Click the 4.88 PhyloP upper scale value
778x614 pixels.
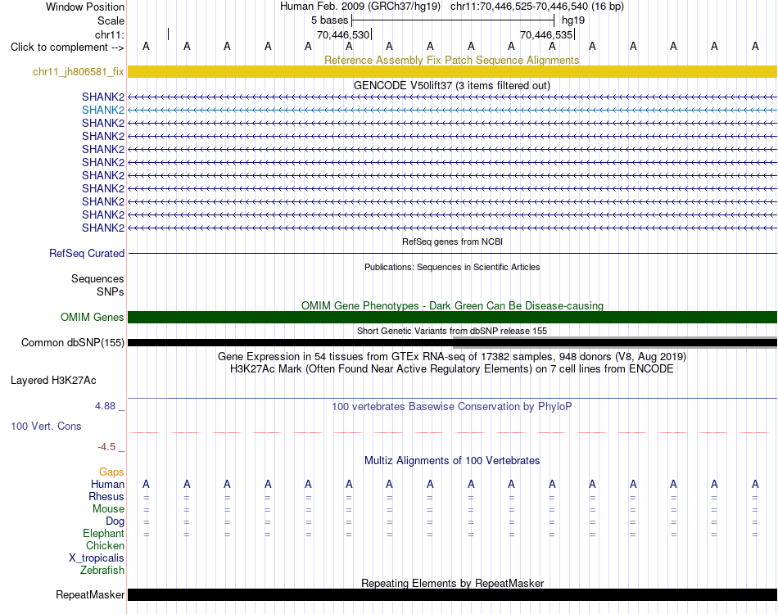(105, 406)
